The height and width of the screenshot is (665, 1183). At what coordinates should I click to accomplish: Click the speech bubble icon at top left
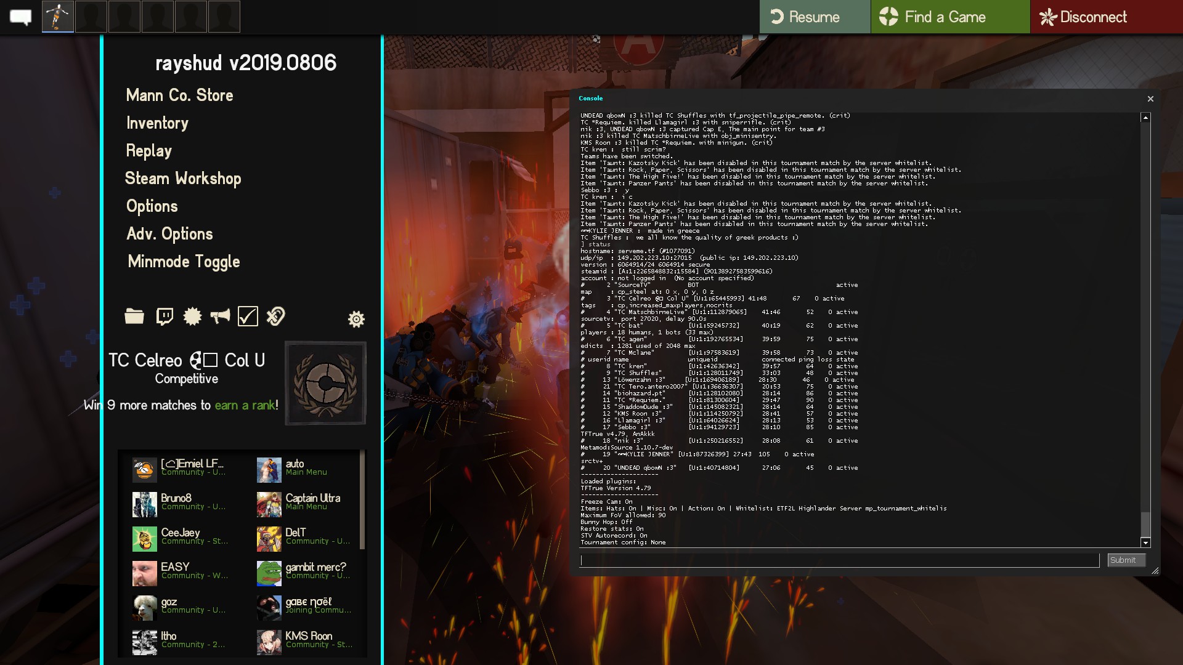(20, 17)
